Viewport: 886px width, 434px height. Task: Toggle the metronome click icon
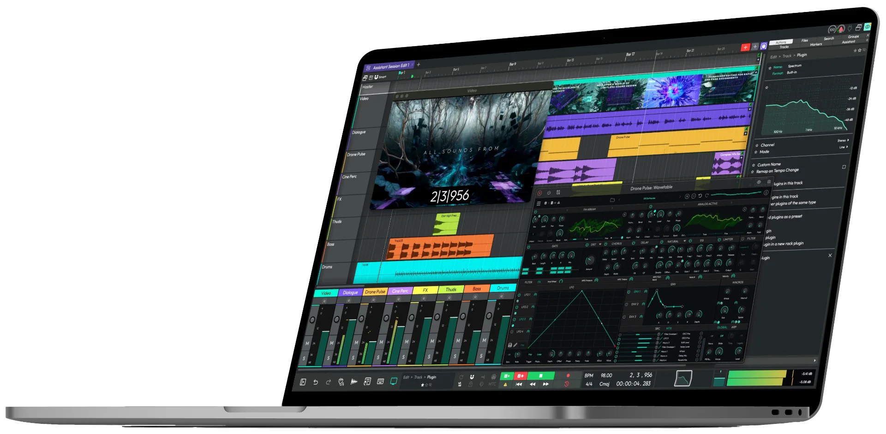pos(460,384)
